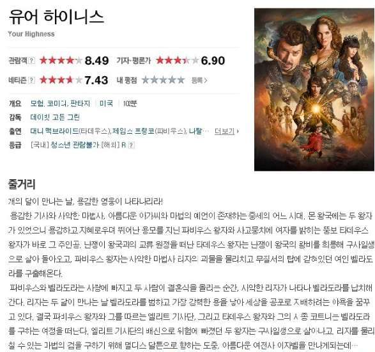Open the 판타지 genre link
Image resolution: width=375 pixels, height=352 pixels.
pyautogui.click(x=80, y=104)
